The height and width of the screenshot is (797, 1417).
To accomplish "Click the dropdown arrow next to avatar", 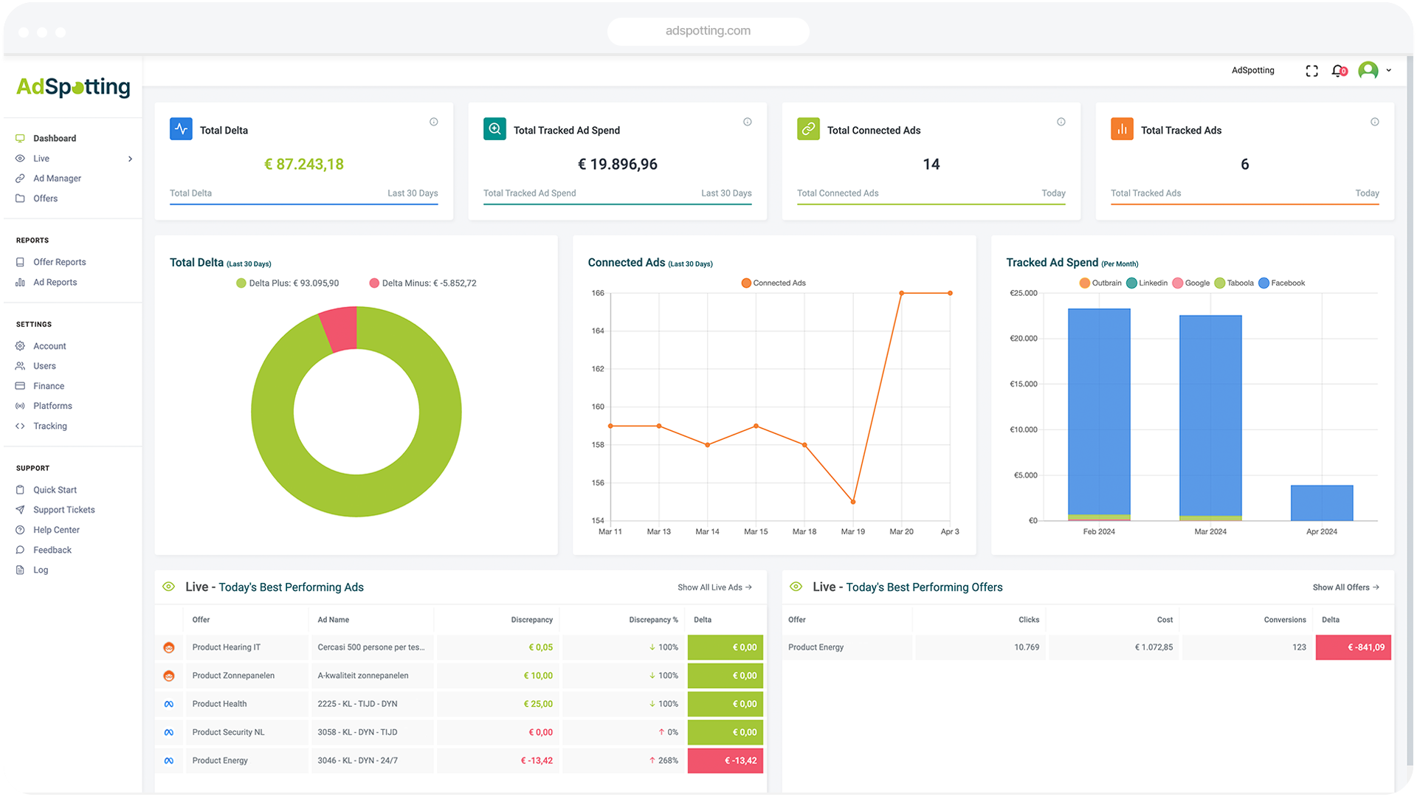I will click(1389, 71).
